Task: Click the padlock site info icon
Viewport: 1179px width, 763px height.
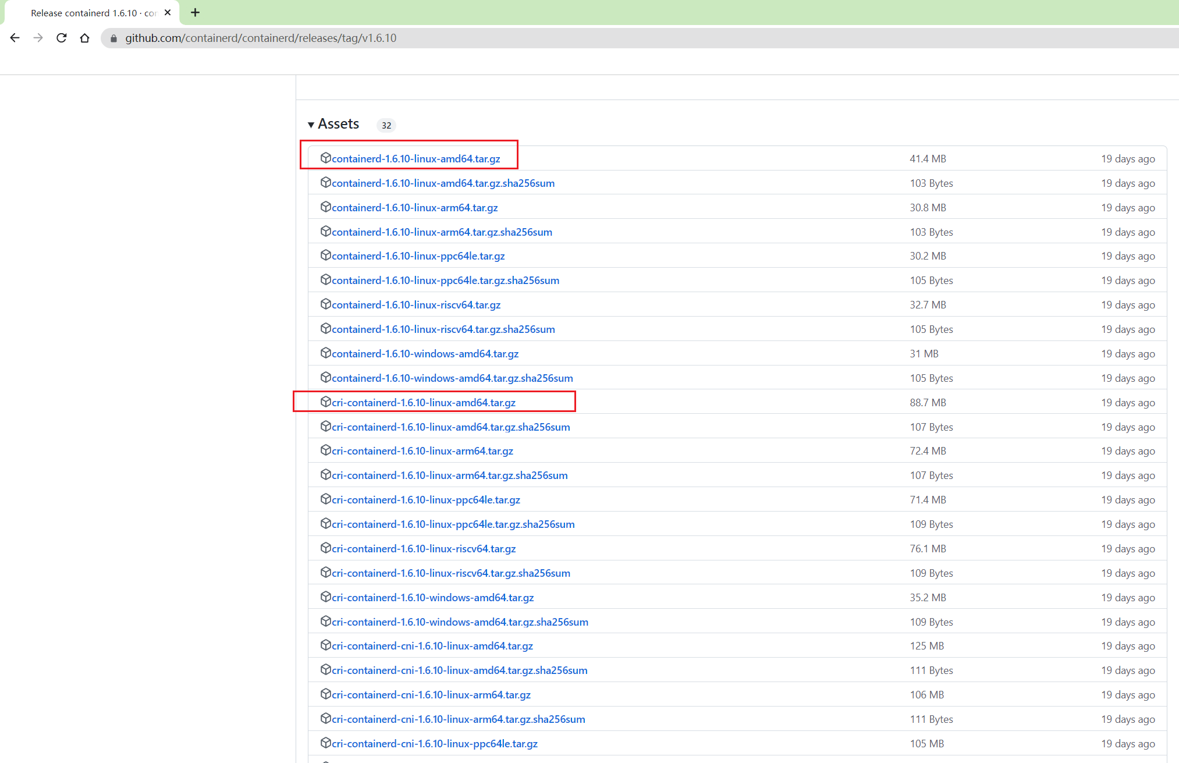Action: tap(113, 38)
